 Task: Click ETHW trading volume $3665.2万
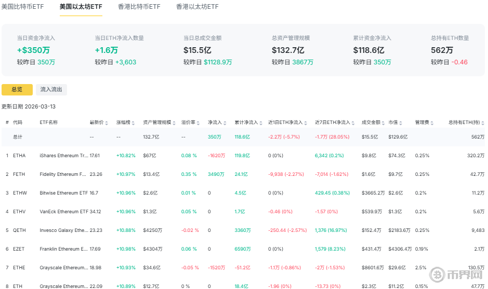[x=373, y=192]
